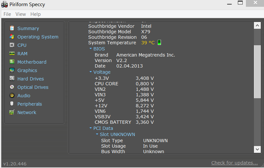Click the scroll up arrow
264x168 pixels.
click(x=257, y=26)
